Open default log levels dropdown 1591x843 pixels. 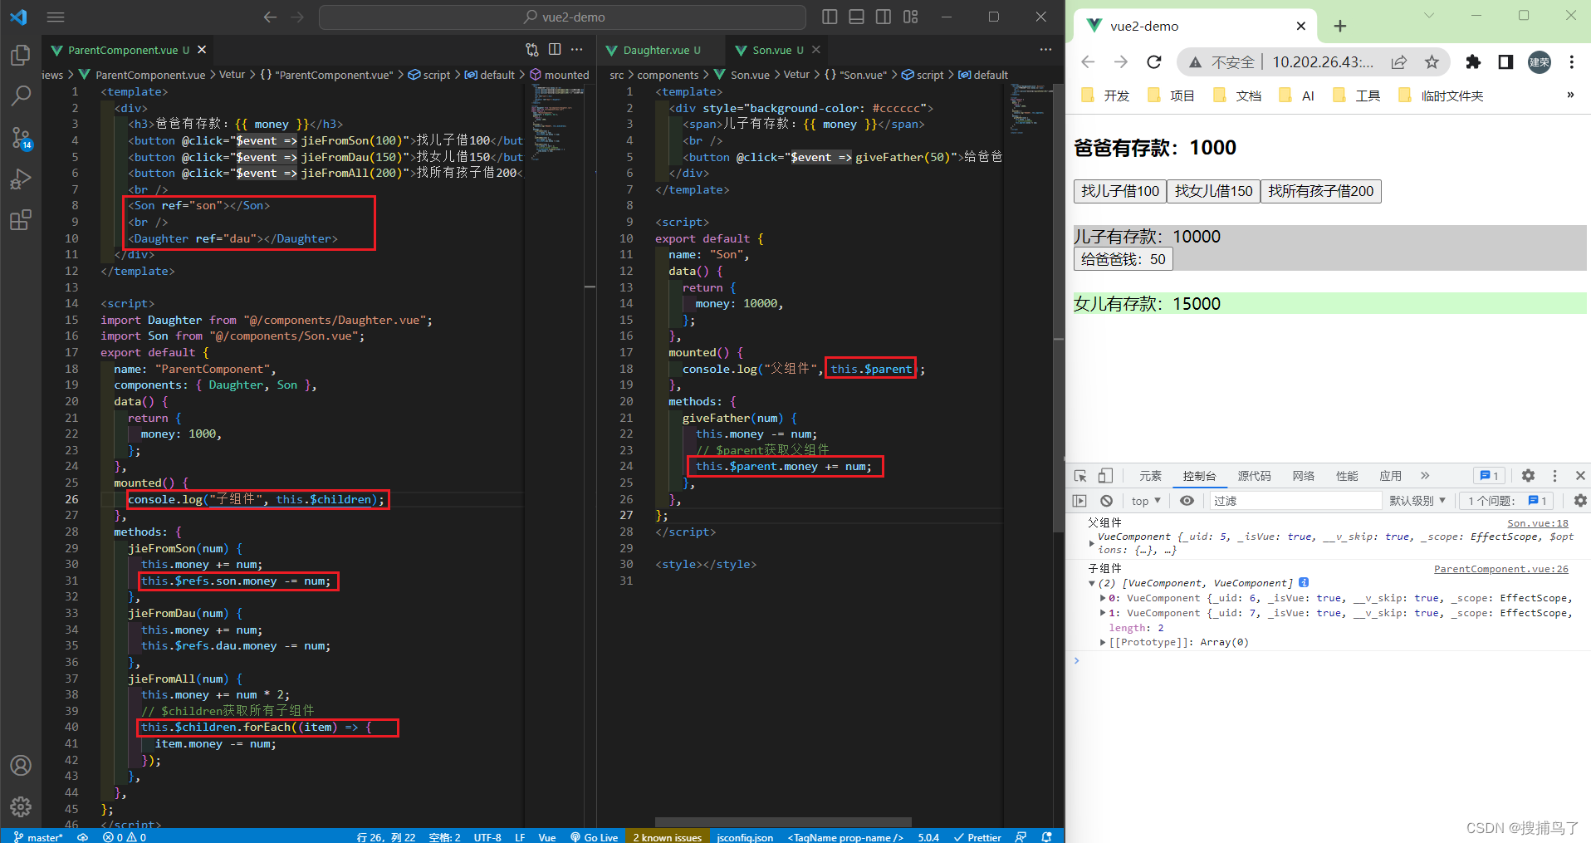coord(1417,501)
